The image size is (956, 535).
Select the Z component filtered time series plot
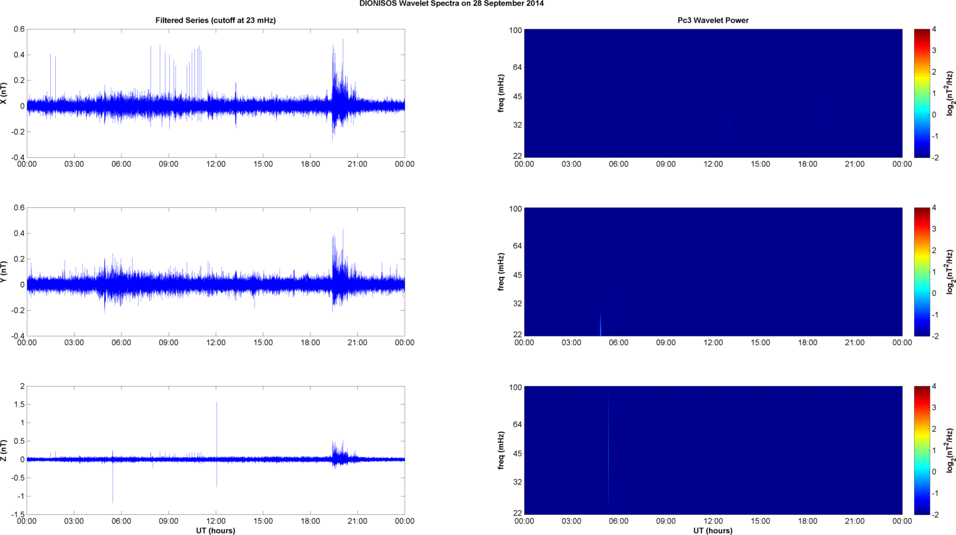click(216, 450)
